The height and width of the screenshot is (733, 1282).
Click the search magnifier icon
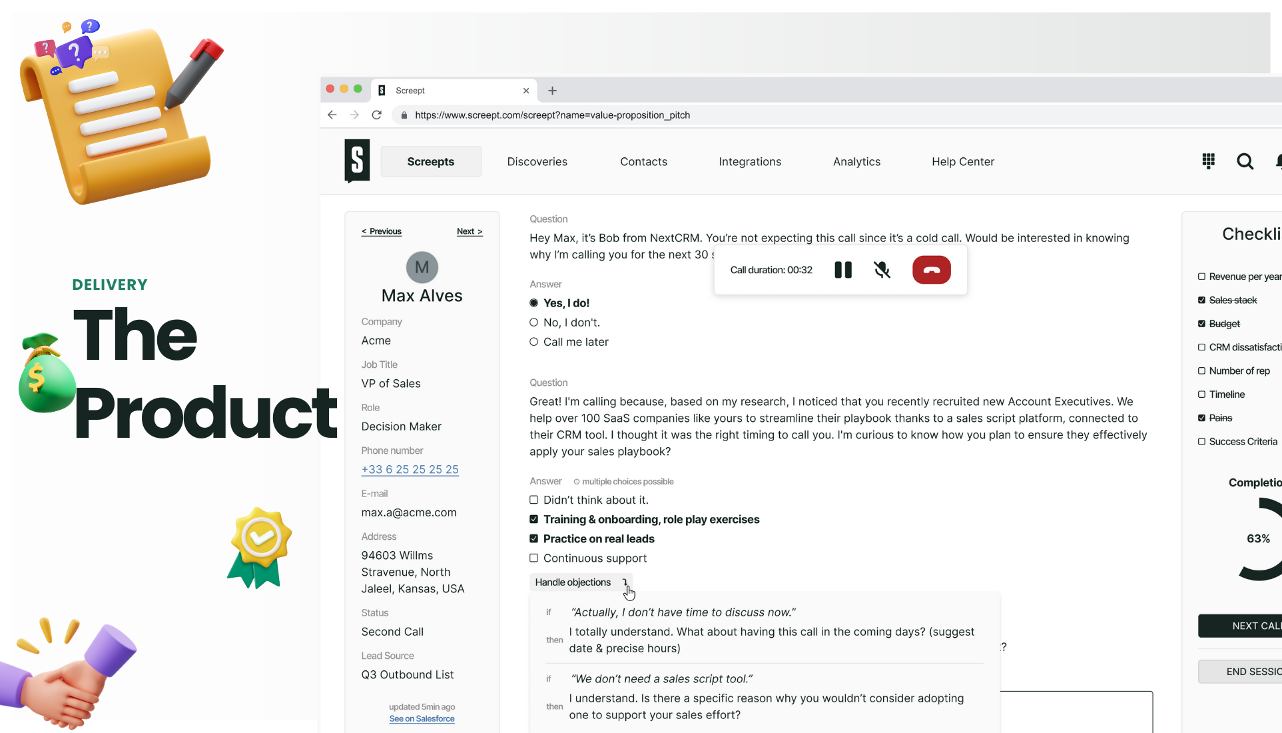pyautogui.click(x=1245, y=161)
